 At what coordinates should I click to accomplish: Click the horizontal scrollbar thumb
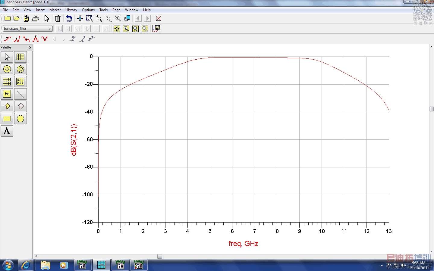[160, 257]
